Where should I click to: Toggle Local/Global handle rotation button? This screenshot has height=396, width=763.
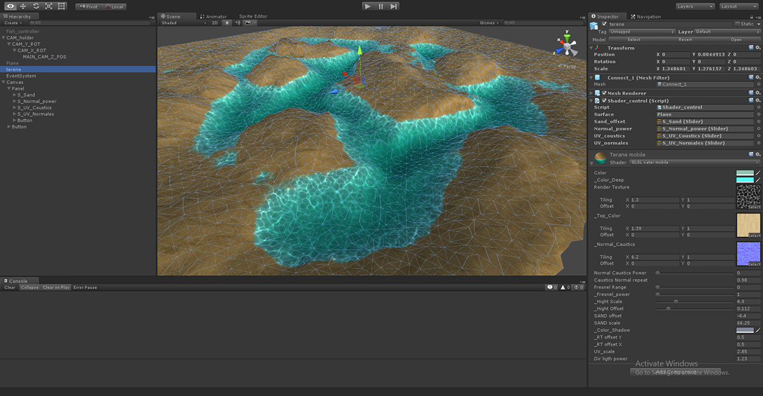(114, 6)
